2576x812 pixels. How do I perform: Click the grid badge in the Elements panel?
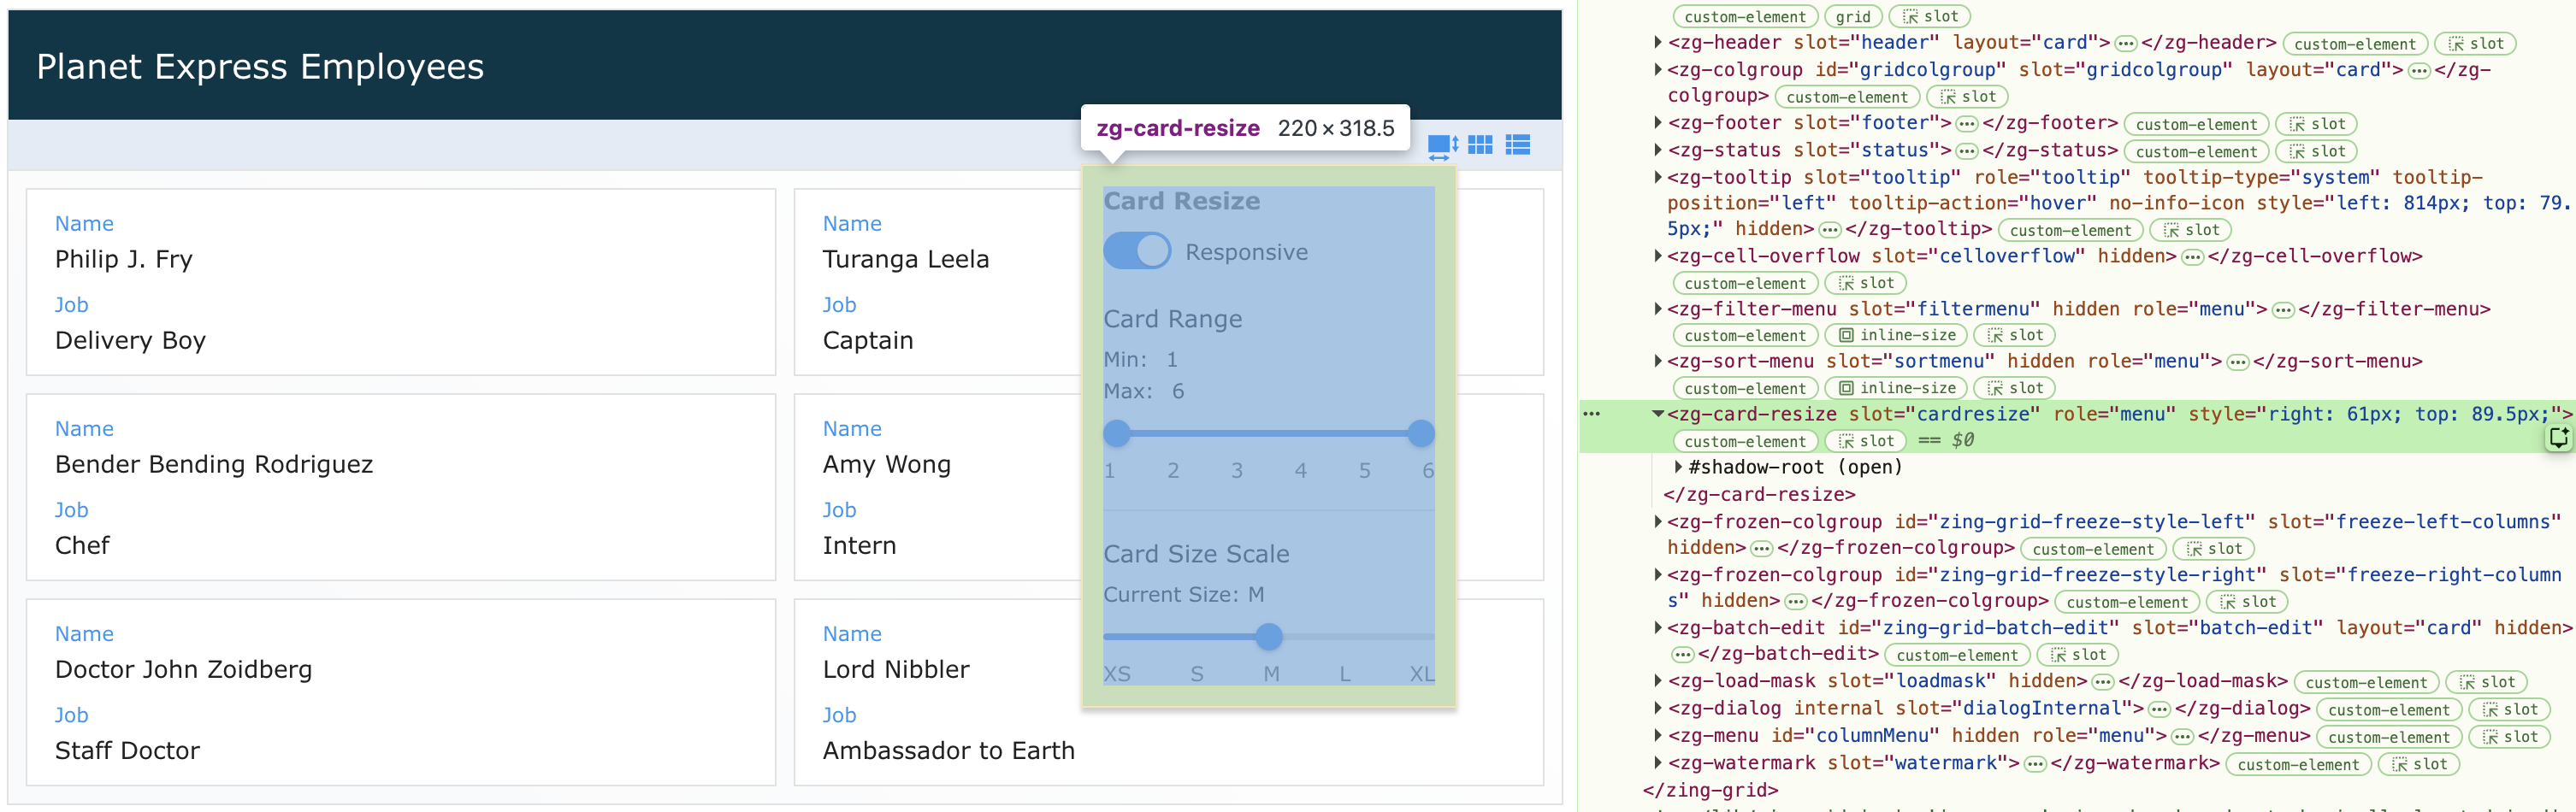1853,16
